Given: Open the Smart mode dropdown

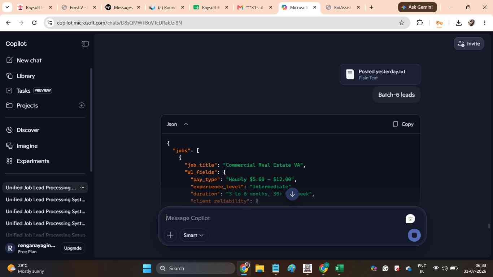Looking at the screenshot, I should tap(193, 235).
